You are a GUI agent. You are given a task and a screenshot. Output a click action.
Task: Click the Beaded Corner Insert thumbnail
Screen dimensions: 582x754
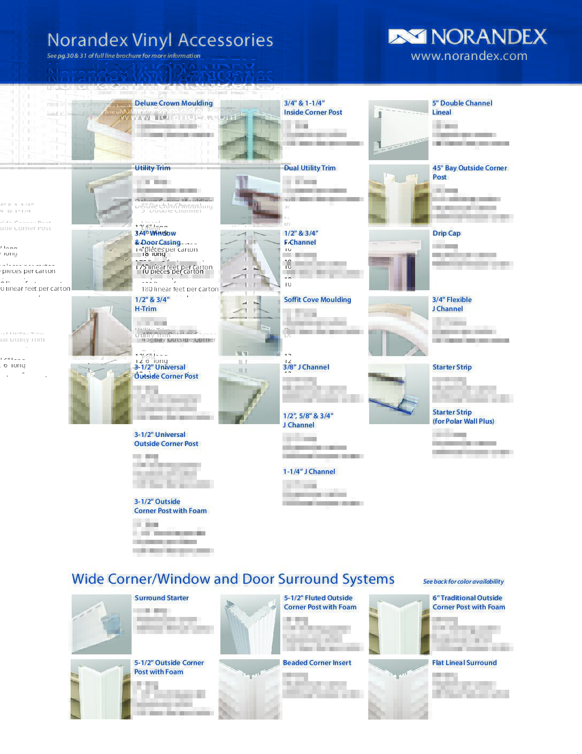pos(250,689)
